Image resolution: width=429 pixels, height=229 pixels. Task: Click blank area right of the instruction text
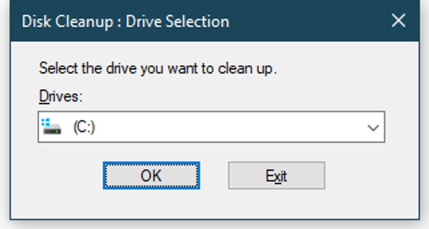point(343,69)
